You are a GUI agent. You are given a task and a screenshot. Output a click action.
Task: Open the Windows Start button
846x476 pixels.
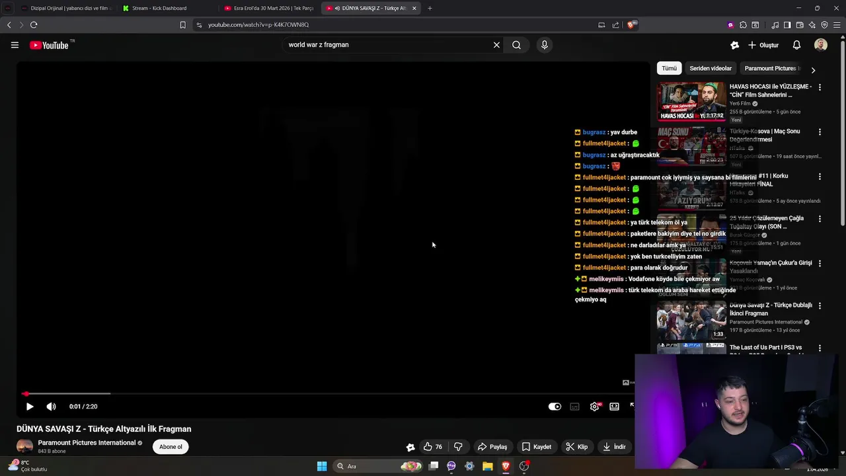[322, 466]
